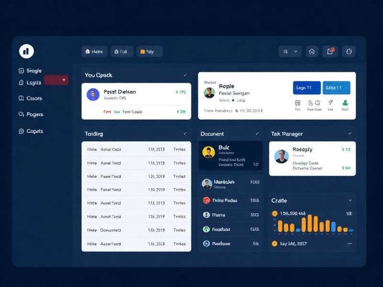Open the three-dot menu in Crafle
Screen dimensions: 383x287
(350, 243)
